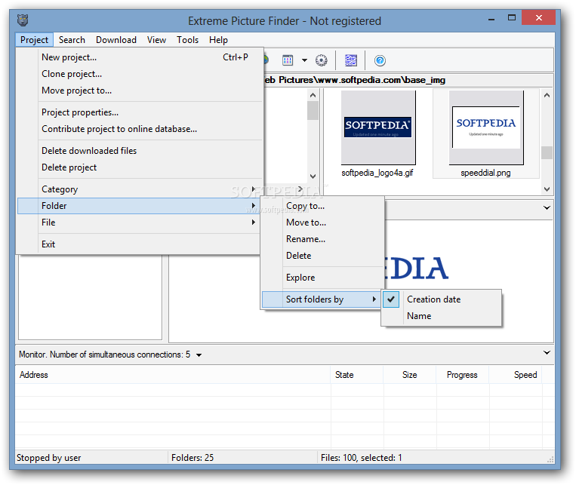This screenshot has width=576, height=485.
Task: Choose Rename... in Folder submenu
Action: point(322,239)
